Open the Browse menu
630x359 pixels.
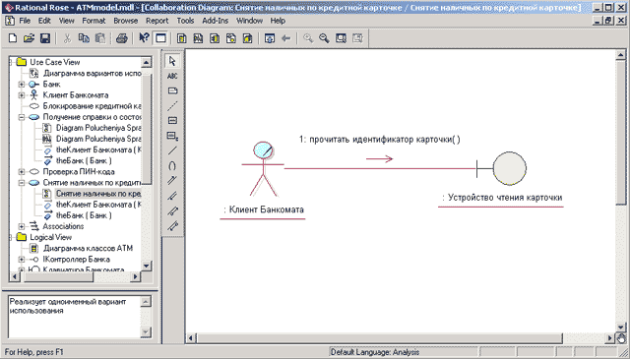125,21
